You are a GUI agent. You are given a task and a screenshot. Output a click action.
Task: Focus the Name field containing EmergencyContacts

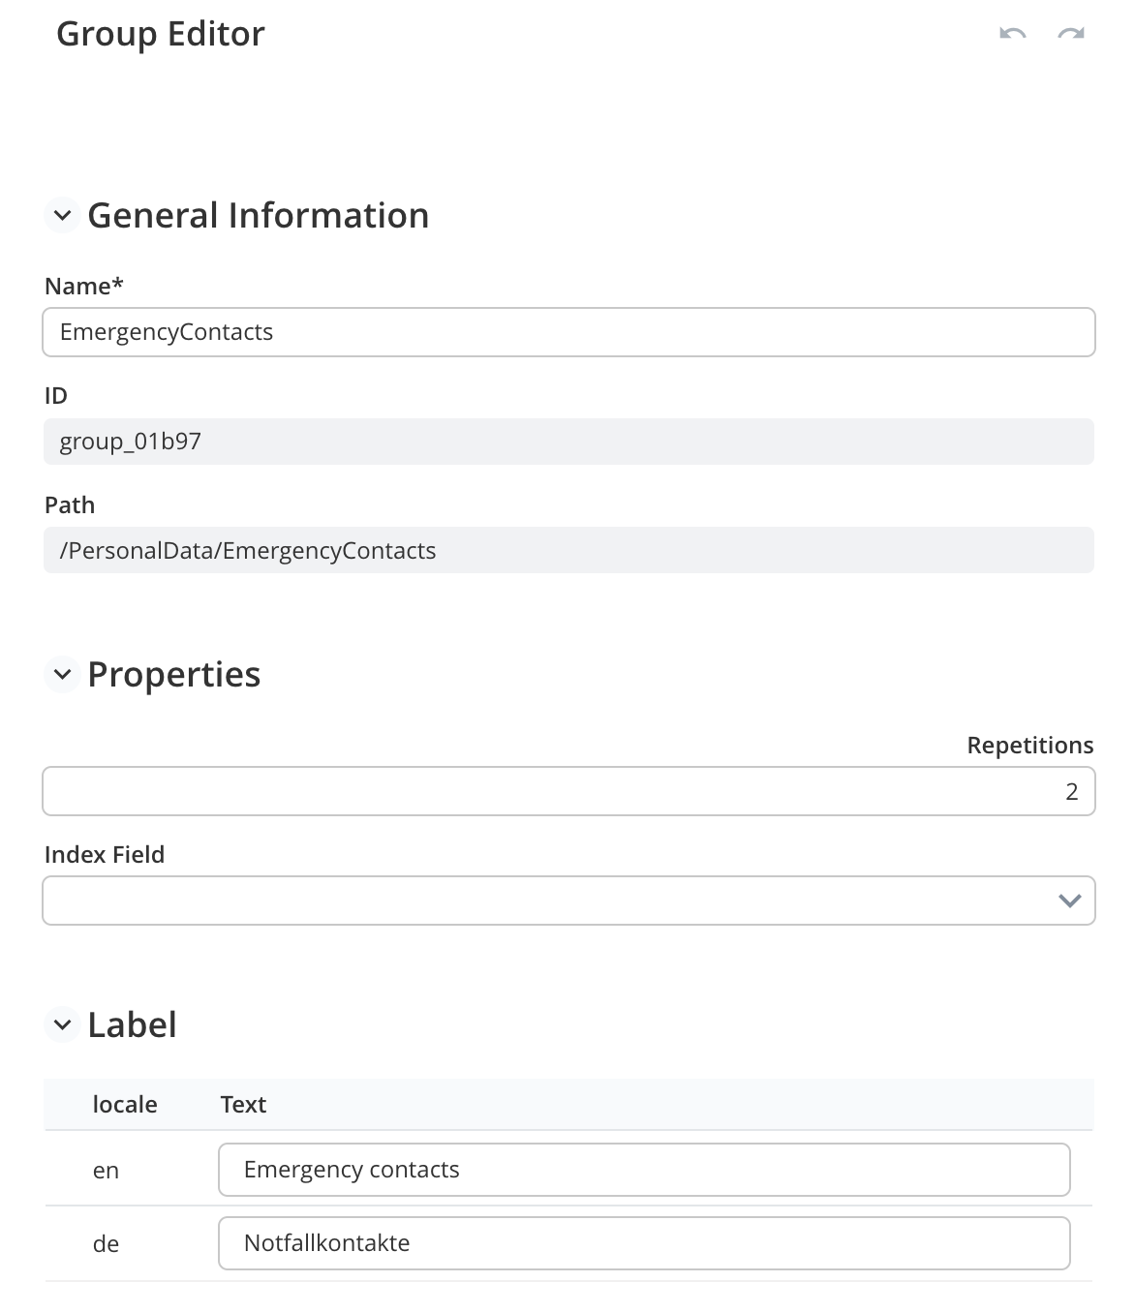coord(568,332)
